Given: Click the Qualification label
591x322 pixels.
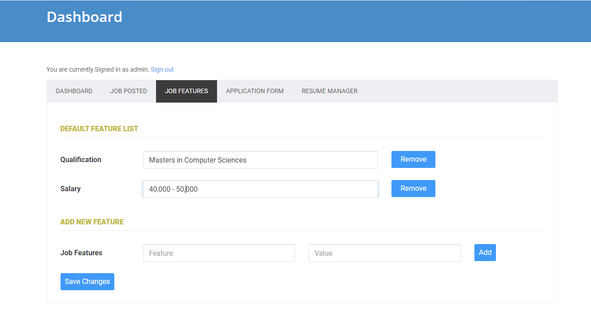Looking at the screenshot, I should click(x=81, y=159).
